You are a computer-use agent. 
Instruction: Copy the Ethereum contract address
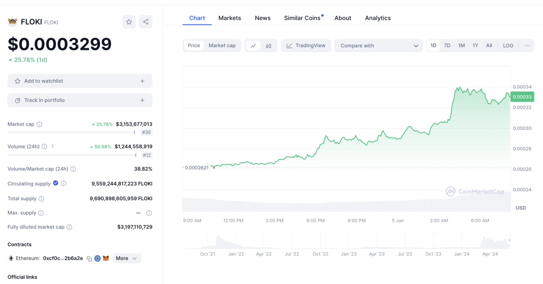click(89, 259)
